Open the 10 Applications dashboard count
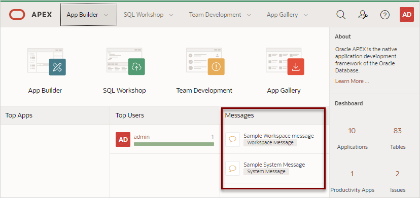Viewport: 420px width, 198px height. coord(352,131)
